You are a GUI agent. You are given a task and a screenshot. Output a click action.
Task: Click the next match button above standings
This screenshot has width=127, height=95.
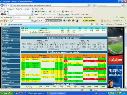(x=74, y=35)
